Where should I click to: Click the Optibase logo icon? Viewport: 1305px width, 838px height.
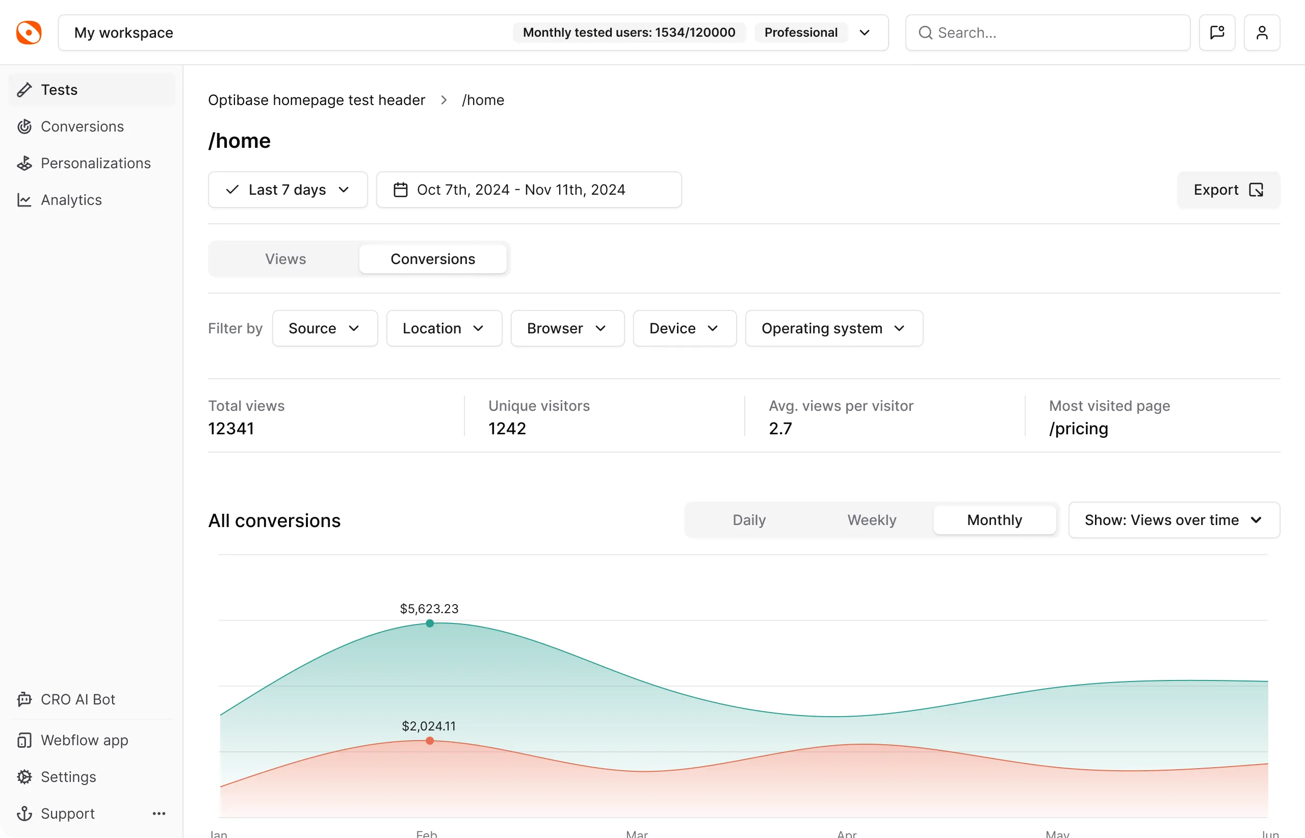[29, 33]
